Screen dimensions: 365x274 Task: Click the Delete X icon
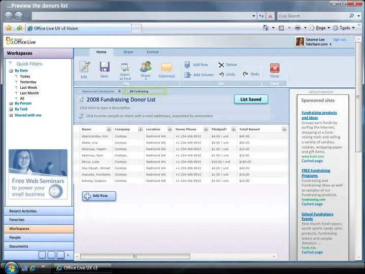(221, 65)
